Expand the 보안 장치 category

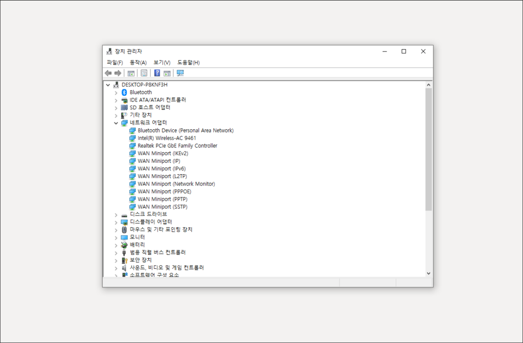click(116, 261)
